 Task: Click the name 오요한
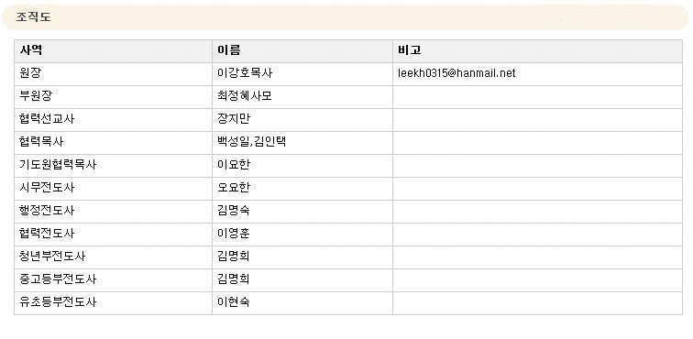234,188
